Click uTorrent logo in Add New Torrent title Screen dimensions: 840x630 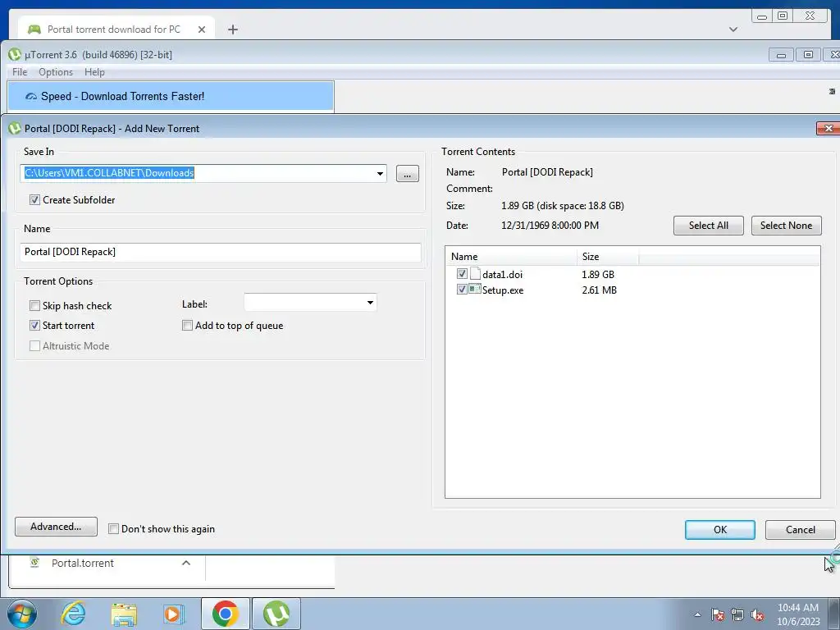pyautogui.click(x=15, y=129)
